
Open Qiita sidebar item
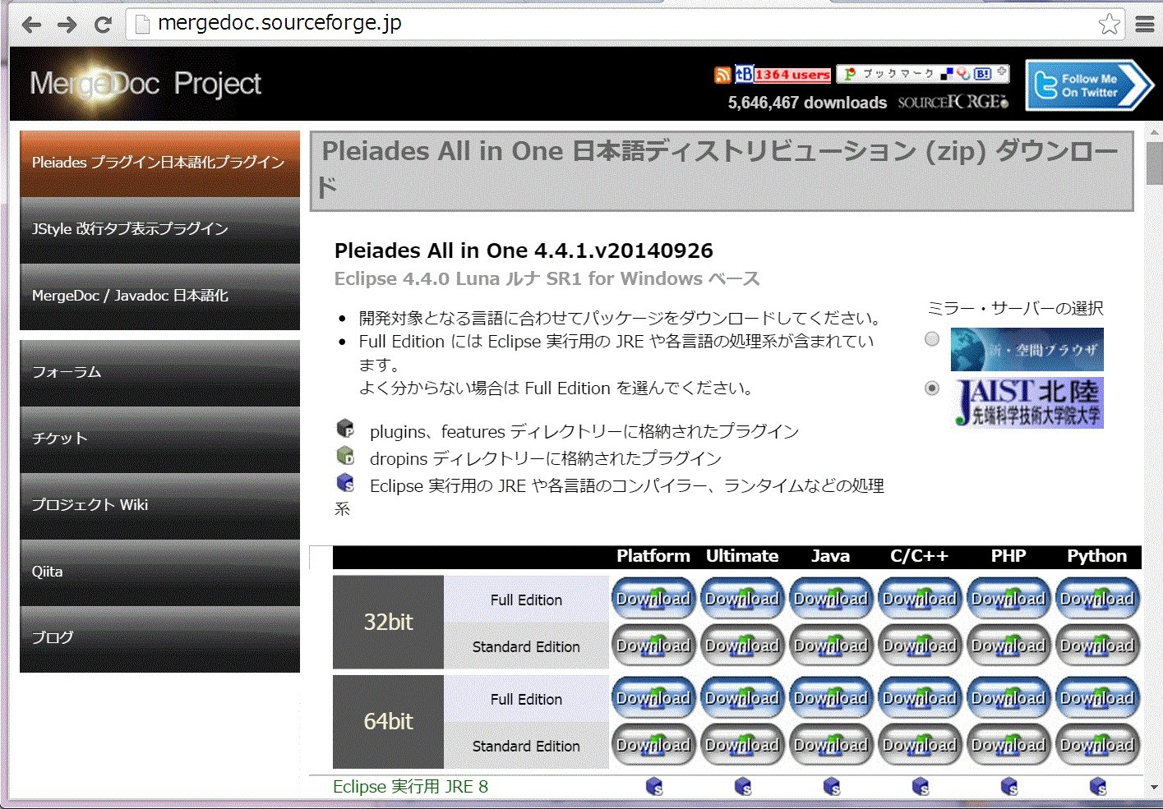pyautogui.click(x=159, y=572)
